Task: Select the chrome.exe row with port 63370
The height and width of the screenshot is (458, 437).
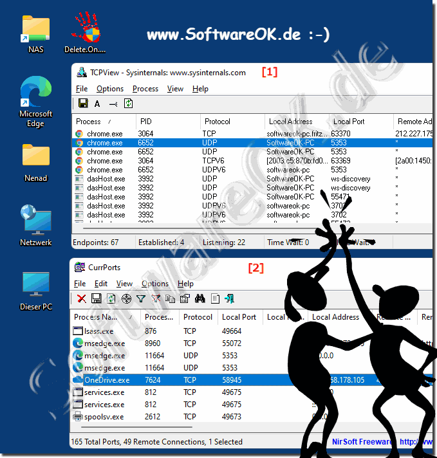Action: (x=252, y=134)
